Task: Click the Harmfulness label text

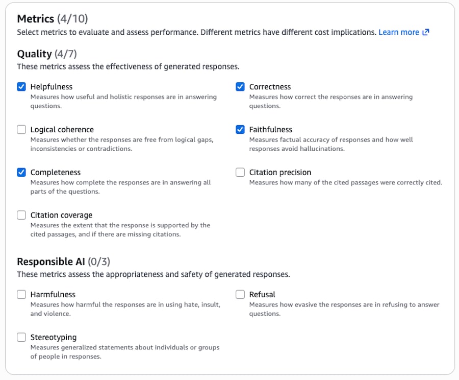Action: coord(53,295)
